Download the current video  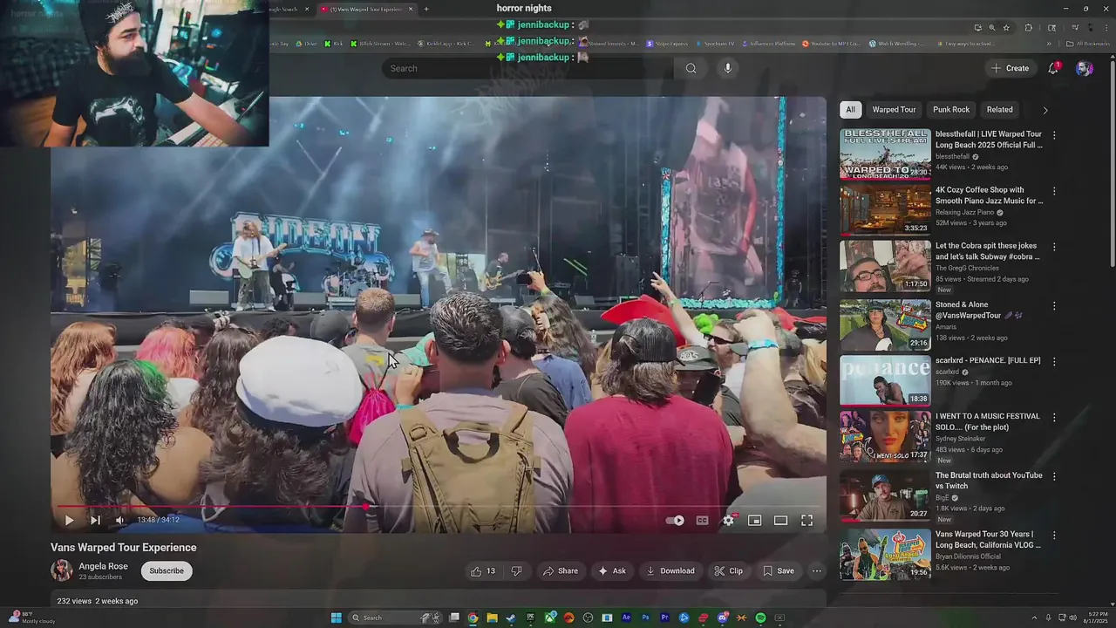tap(670, 571)
